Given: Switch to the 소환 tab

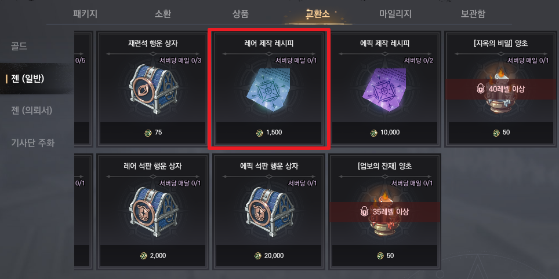Looking at the screenshot, I should 163,14.
